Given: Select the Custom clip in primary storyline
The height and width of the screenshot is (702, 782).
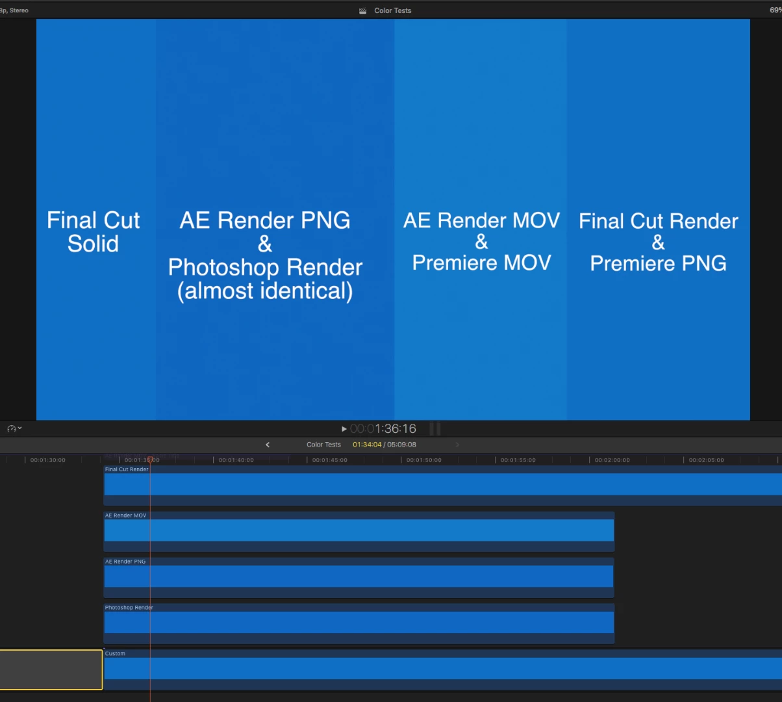Looking at the screenshot, I should tap(443, 669).
